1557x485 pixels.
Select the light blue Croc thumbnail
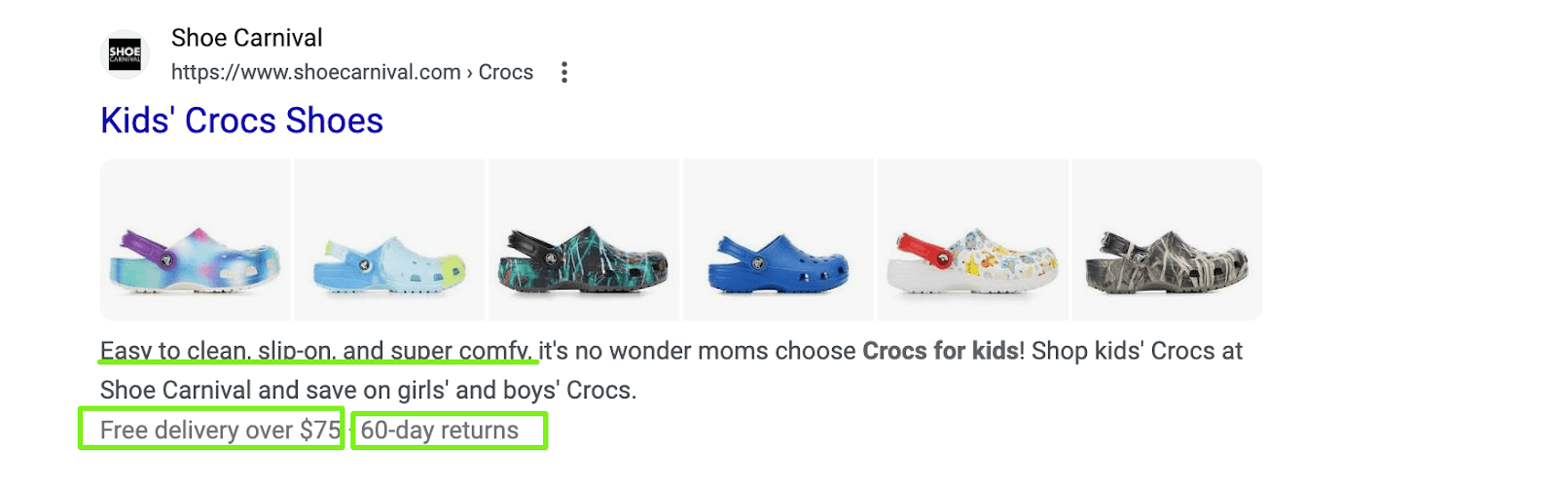[389, 240]
